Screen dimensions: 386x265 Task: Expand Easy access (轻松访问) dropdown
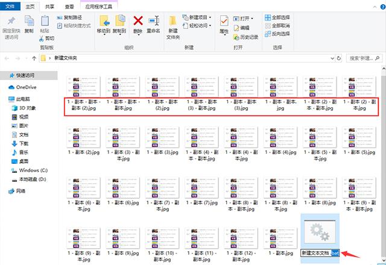(210, 25)
